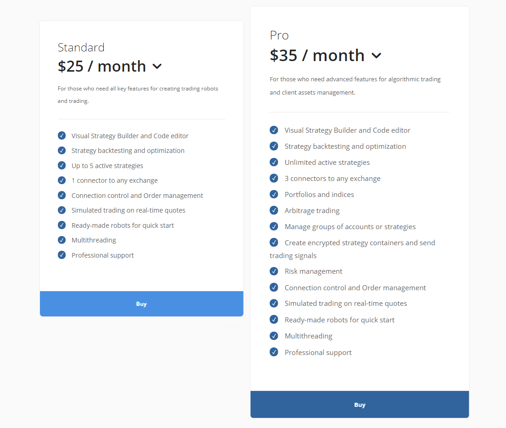
Task: Click Standard plan Multithreading checkmark icon
Action: tap(62, 240)
